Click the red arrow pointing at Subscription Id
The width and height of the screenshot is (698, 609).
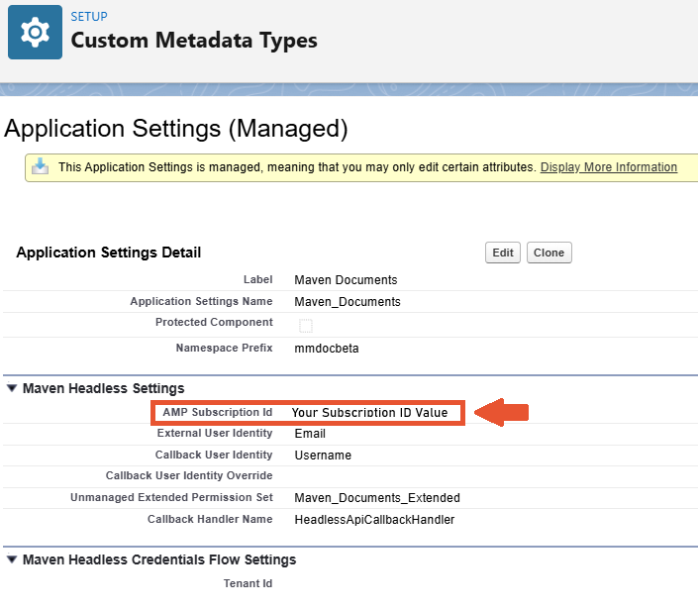point(503,412)
